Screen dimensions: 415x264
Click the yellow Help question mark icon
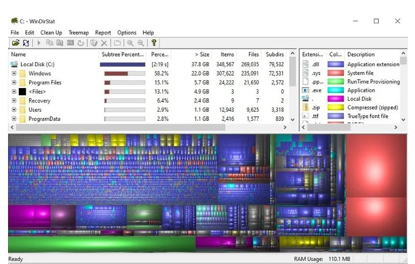coord(153,43)
